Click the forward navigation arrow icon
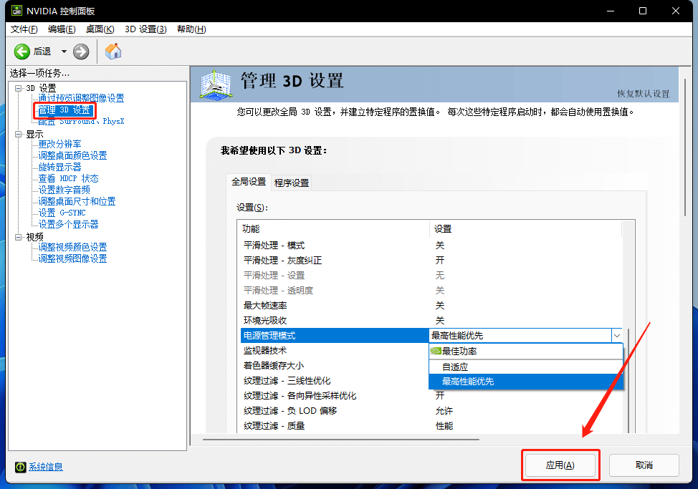The width and height of the screenshot is (698, 489). (x=80, y=51)
